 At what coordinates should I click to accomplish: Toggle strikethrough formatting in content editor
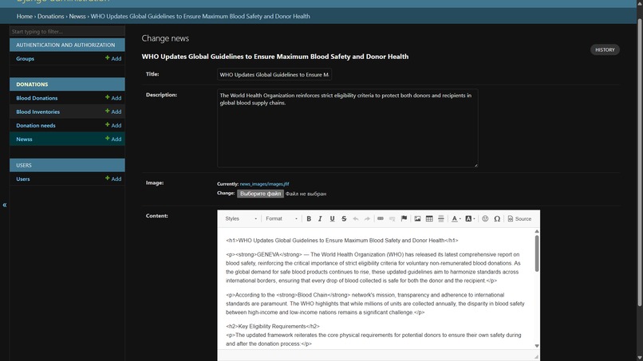pos(344,219)
